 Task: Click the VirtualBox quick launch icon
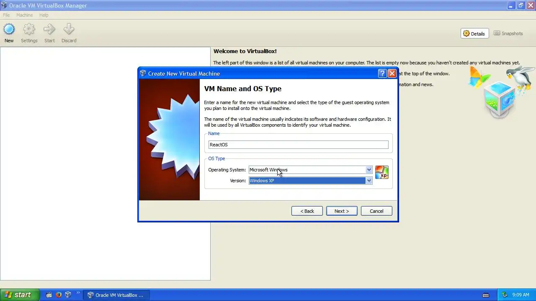click(x=68, y=295)
